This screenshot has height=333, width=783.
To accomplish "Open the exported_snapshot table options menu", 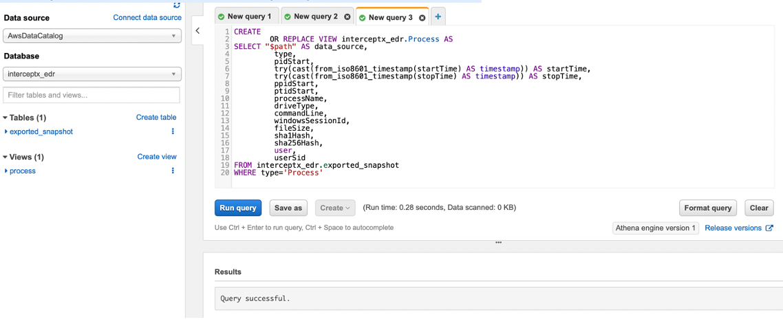I will [x=173, y=131].
